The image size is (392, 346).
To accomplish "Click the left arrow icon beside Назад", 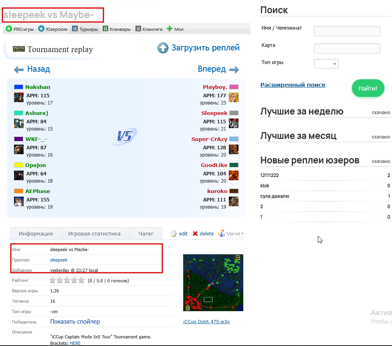I will point(19,69).
